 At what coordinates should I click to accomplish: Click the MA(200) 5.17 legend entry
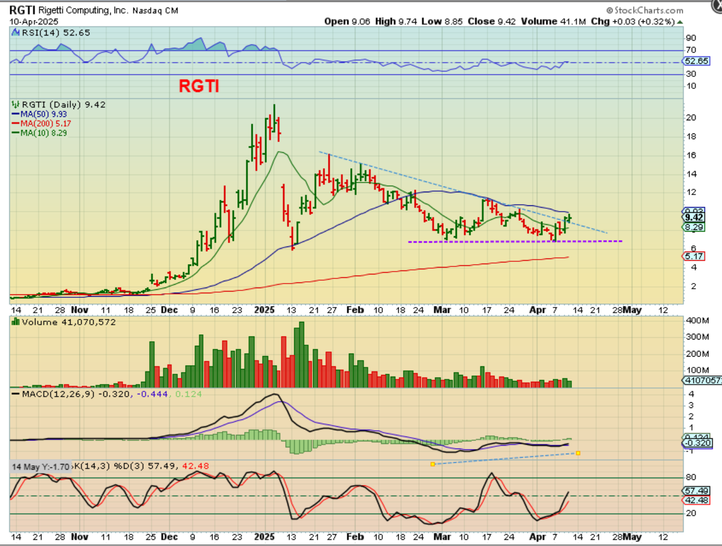coord(42,123)
